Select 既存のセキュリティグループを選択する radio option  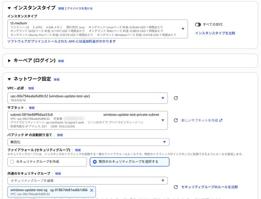[x=95, y=162]
